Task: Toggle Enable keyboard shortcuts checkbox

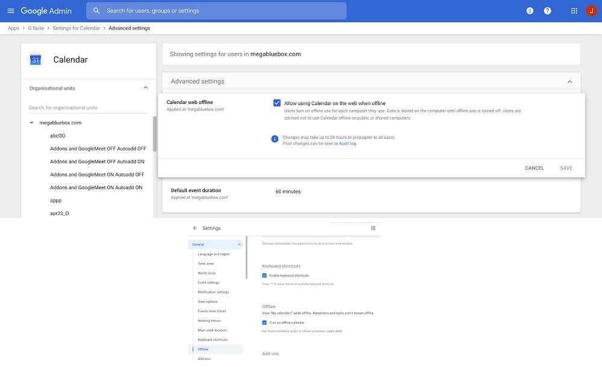Action: click(264, 276)
